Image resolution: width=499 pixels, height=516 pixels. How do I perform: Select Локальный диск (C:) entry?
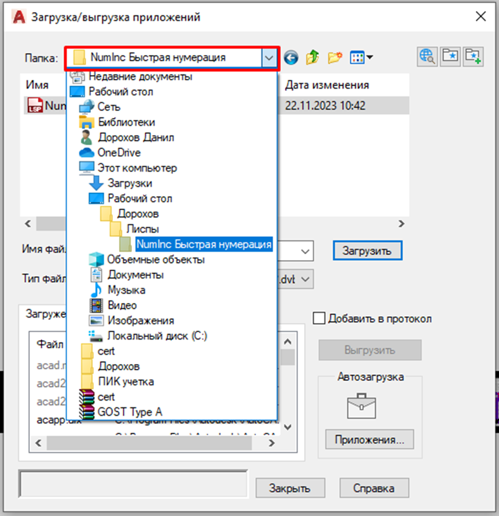coord(157,336)
